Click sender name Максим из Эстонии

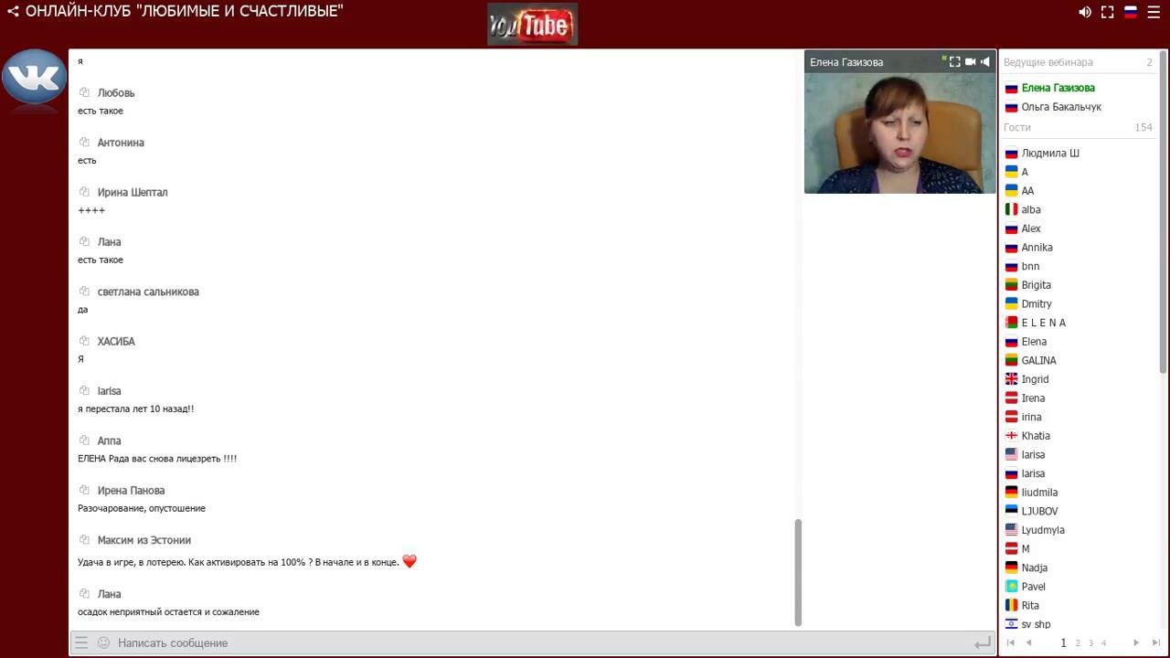click(x=144, y=540)
